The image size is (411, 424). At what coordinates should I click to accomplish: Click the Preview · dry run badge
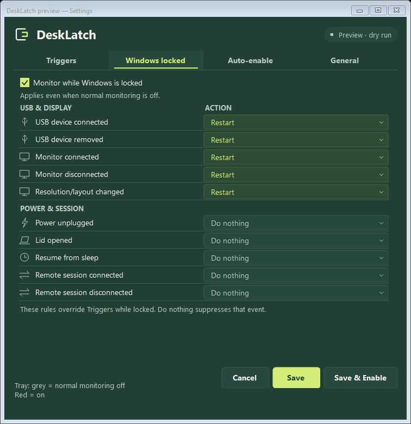[361, 35]
